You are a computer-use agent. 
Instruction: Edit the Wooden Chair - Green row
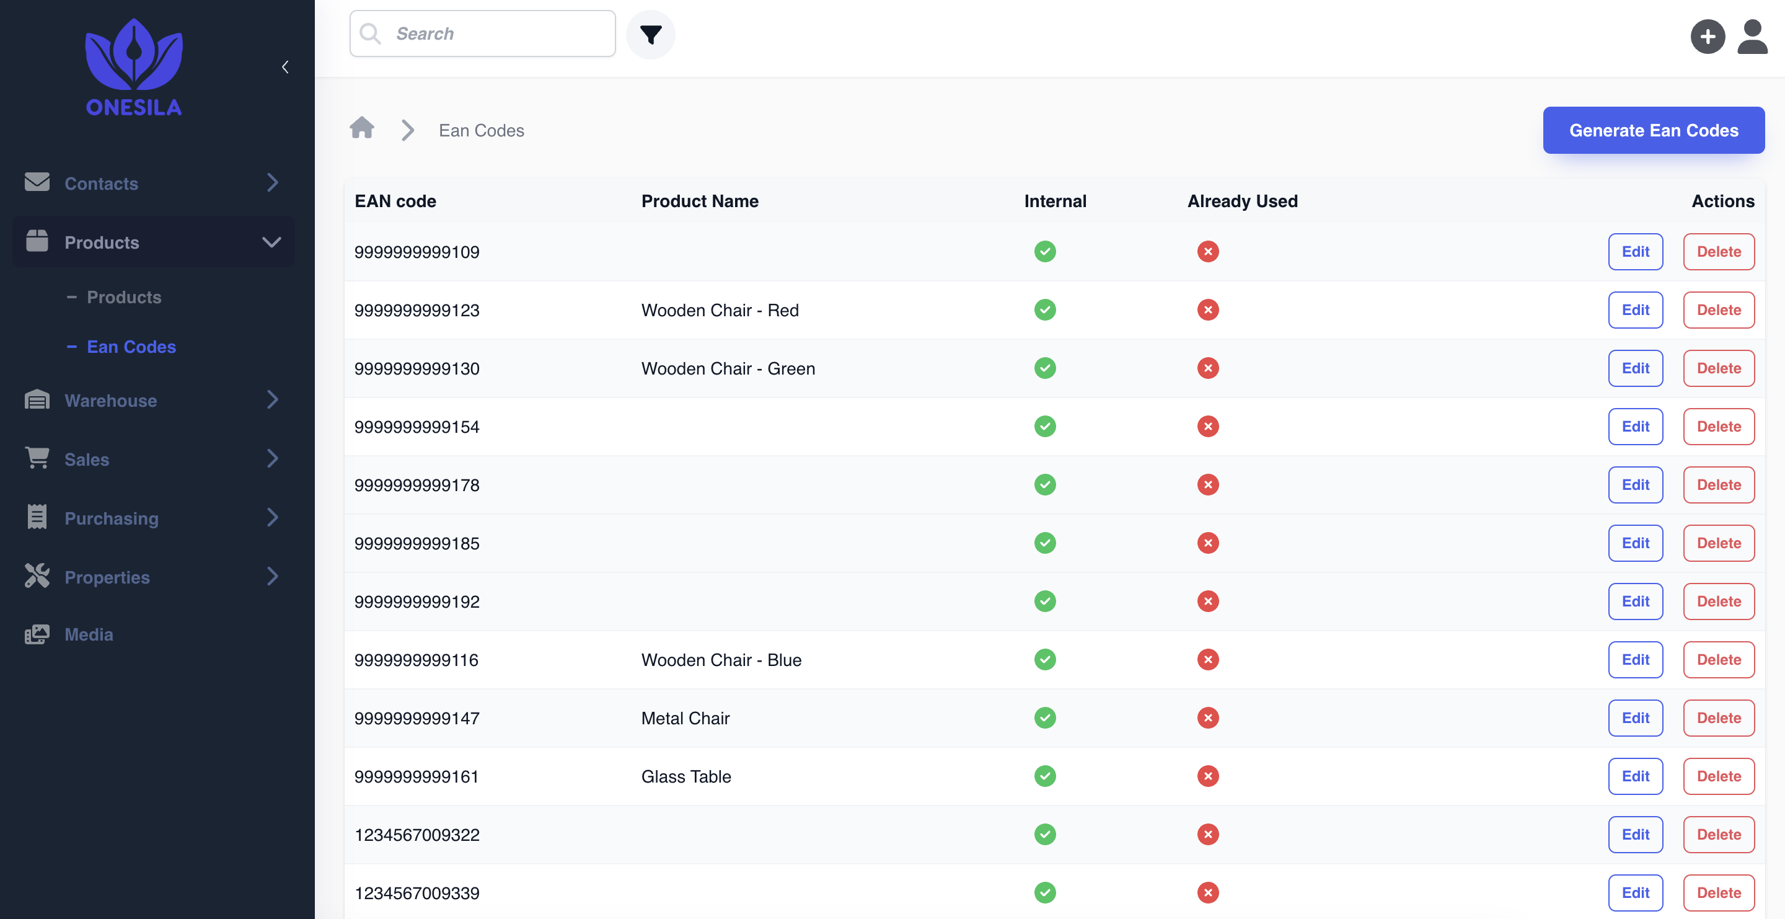(1636, 368)
